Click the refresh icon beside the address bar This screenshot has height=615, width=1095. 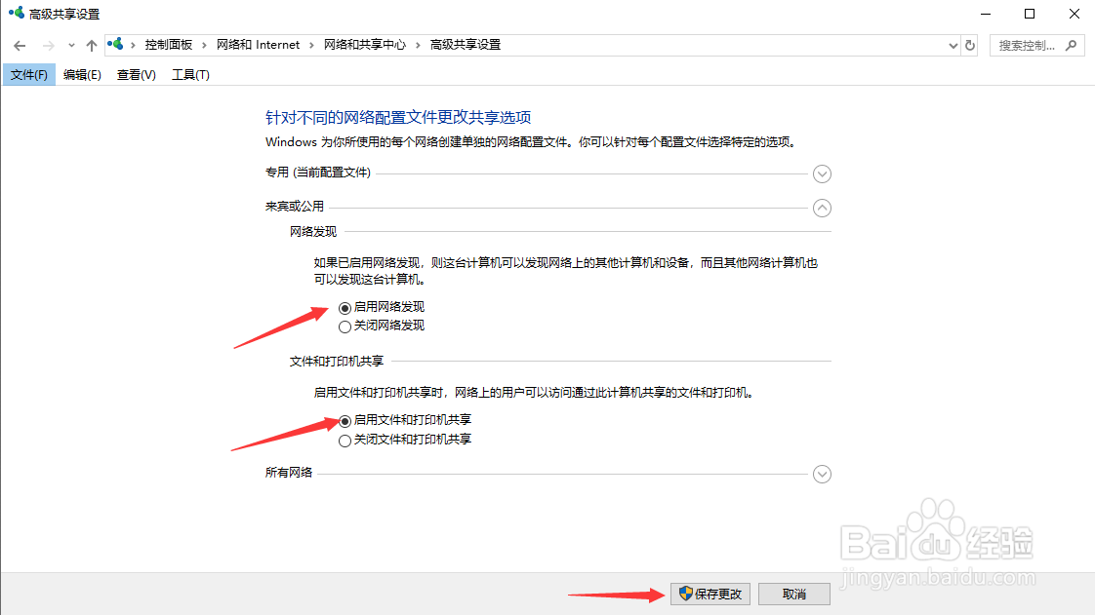pos(969,44)
